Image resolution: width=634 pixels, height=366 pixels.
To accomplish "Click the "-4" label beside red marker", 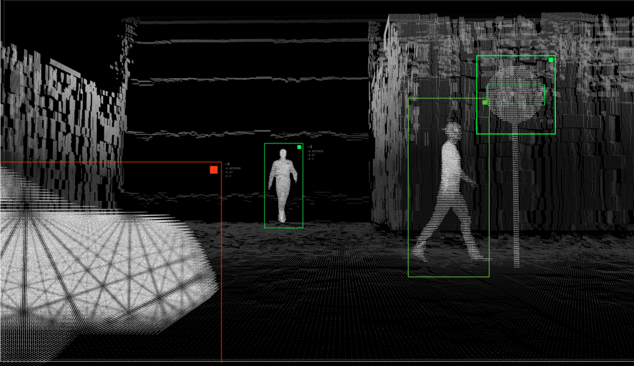I will pos(227,164).
